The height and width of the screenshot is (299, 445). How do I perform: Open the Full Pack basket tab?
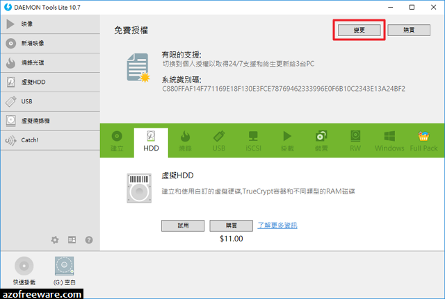pyautogui.click(x=423, y=142)
